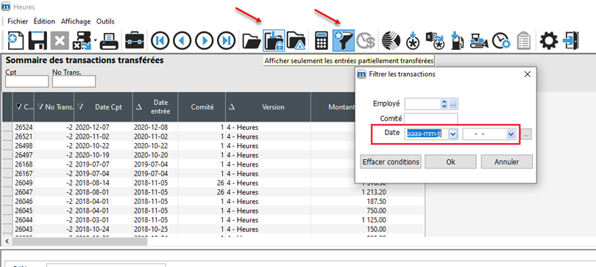Click the briefcase toolbar icon
The image size is (596, 267).
135,40
